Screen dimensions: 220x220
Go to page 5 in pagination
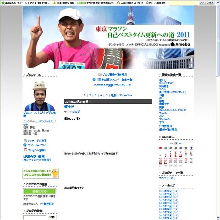(107, 95)
